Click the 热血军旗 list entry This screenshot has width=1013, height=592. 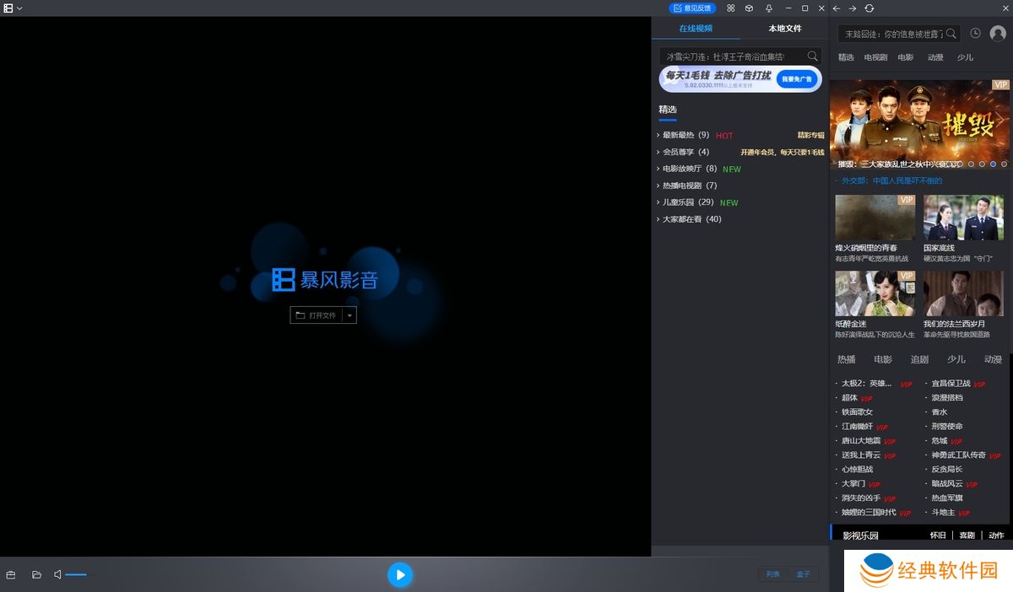[947, 498]
